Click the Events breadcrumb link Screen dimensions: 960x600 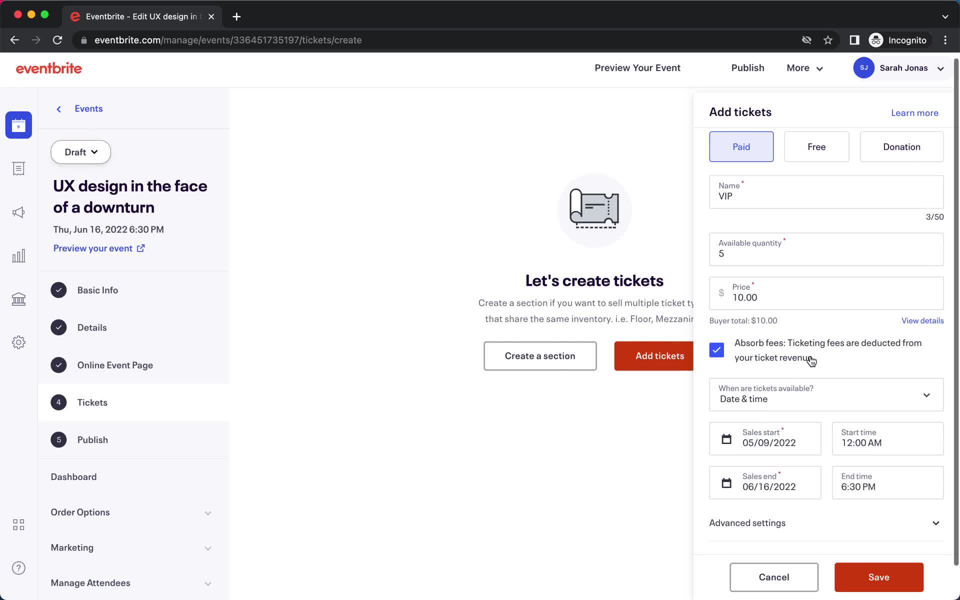click(x=88, y=108)
